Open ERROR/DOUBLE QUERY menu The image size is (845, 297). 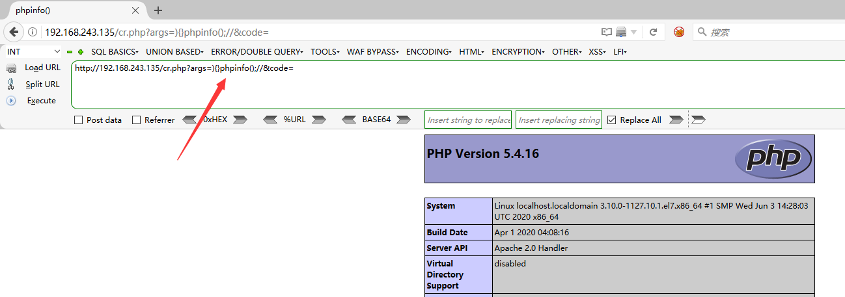pos(257,51)
